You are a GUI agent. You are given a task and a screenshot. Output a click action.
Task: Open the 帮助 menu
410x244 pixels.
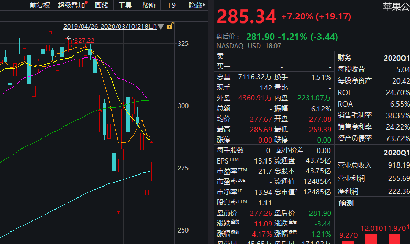click(149, 5)
